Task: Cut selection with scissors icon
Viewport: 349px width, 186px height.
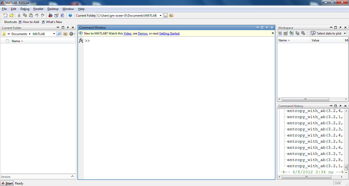Action: point(19,15)
